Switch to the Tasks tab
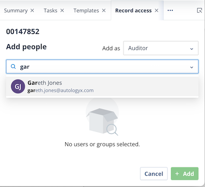Viewport: 205px width, 187px height. pyautogui.click(x=50, y=11)
